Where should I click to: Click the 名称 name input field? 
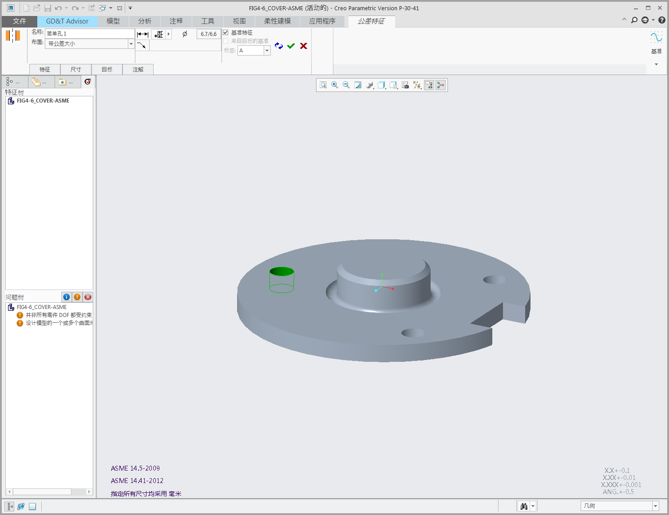tap(90, 34)
